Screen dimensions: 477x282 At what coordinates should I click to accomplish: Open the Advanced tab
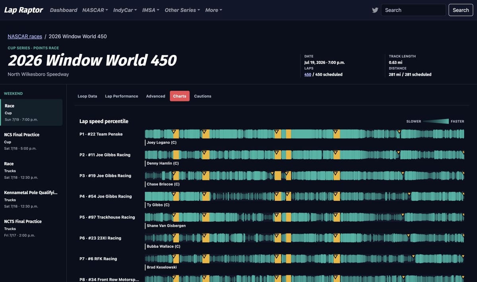tap(155, 96)
